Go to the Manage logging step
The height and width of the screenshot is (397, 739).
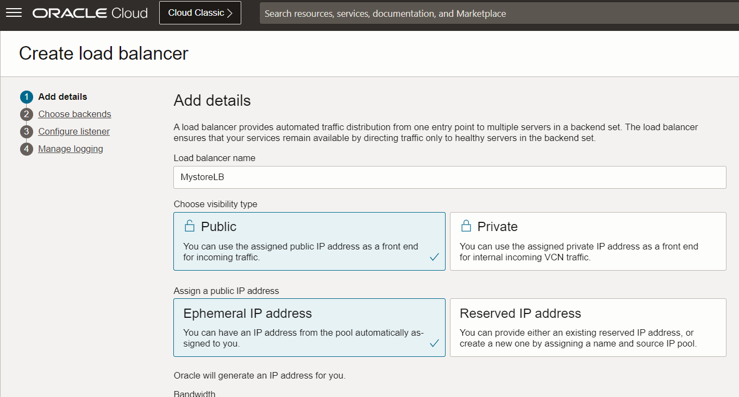coord(71,149)
